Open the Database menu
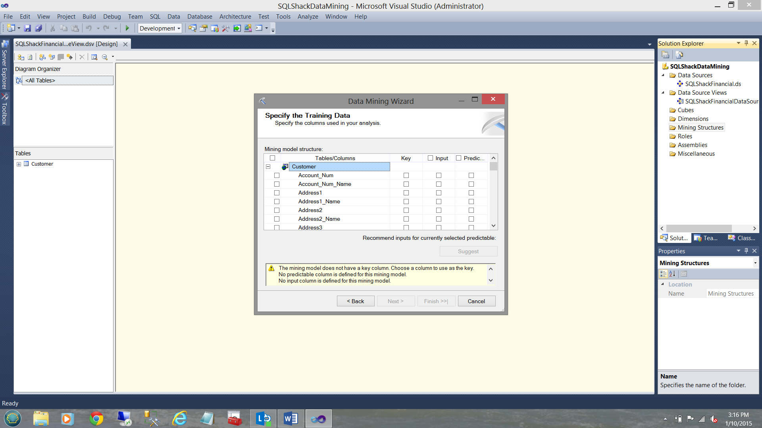 [x=200, y=17]
